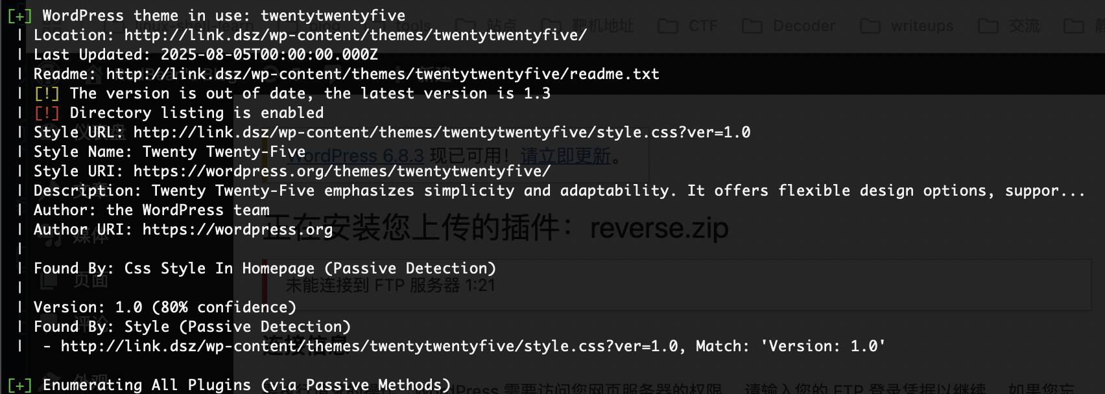Click the Author URI https://wordpress.org link
The height and width of the screenshot is (394, 1105).
[x=237, y=229]
